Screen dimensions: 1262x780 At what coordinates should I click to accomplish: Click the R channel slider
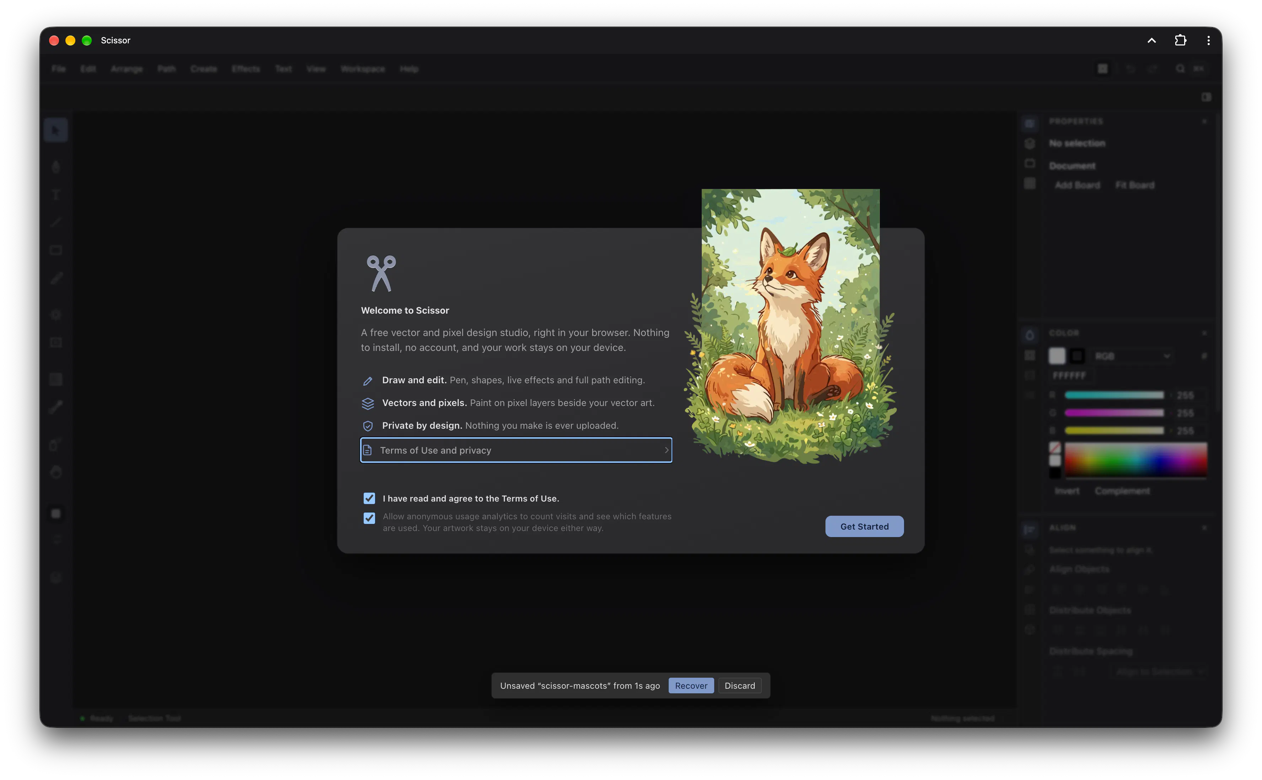[x=1114, y=395]
